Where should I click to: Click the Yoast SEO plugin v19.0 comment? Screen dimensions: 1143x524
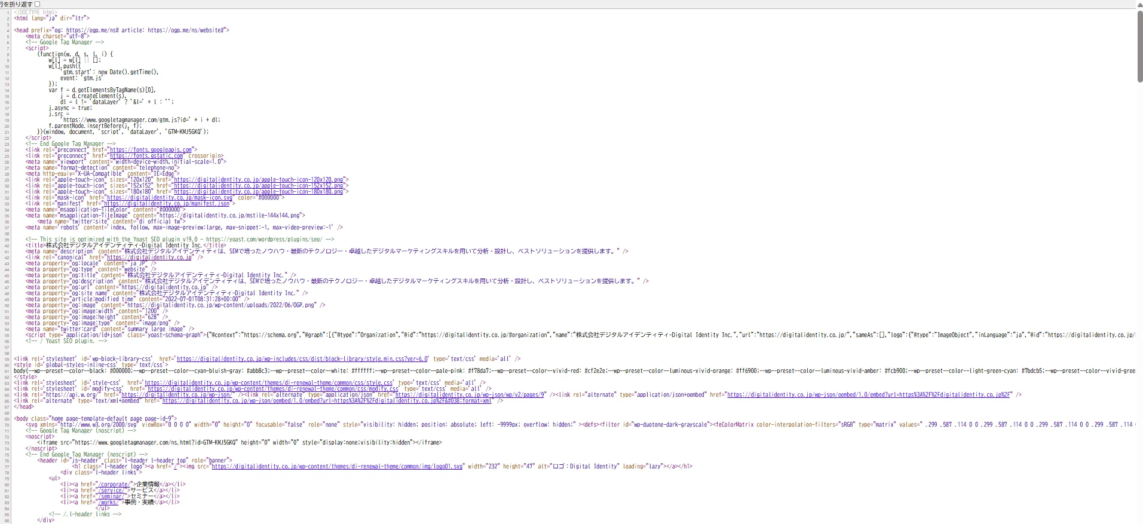coord(180,240)
